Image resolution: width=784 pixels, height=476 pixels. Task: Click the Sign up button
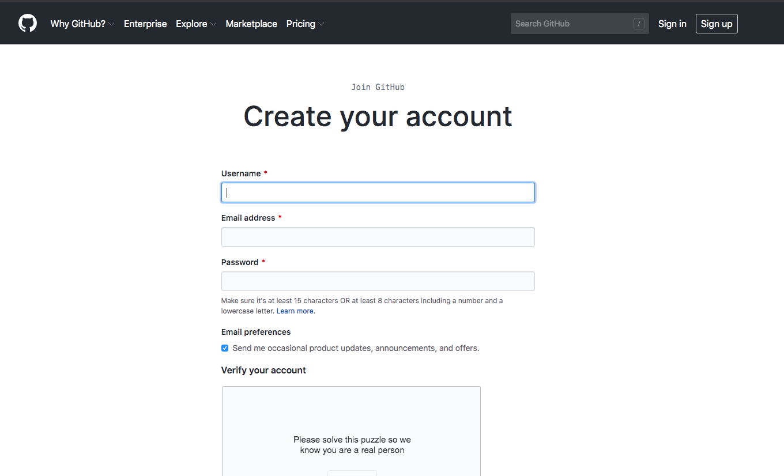click(x=717, y=24)
